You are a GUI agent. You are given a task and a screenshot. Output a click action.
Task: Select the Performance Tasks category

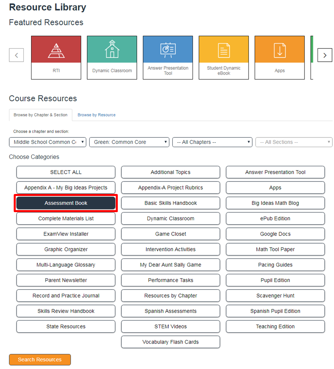point(171,280)
